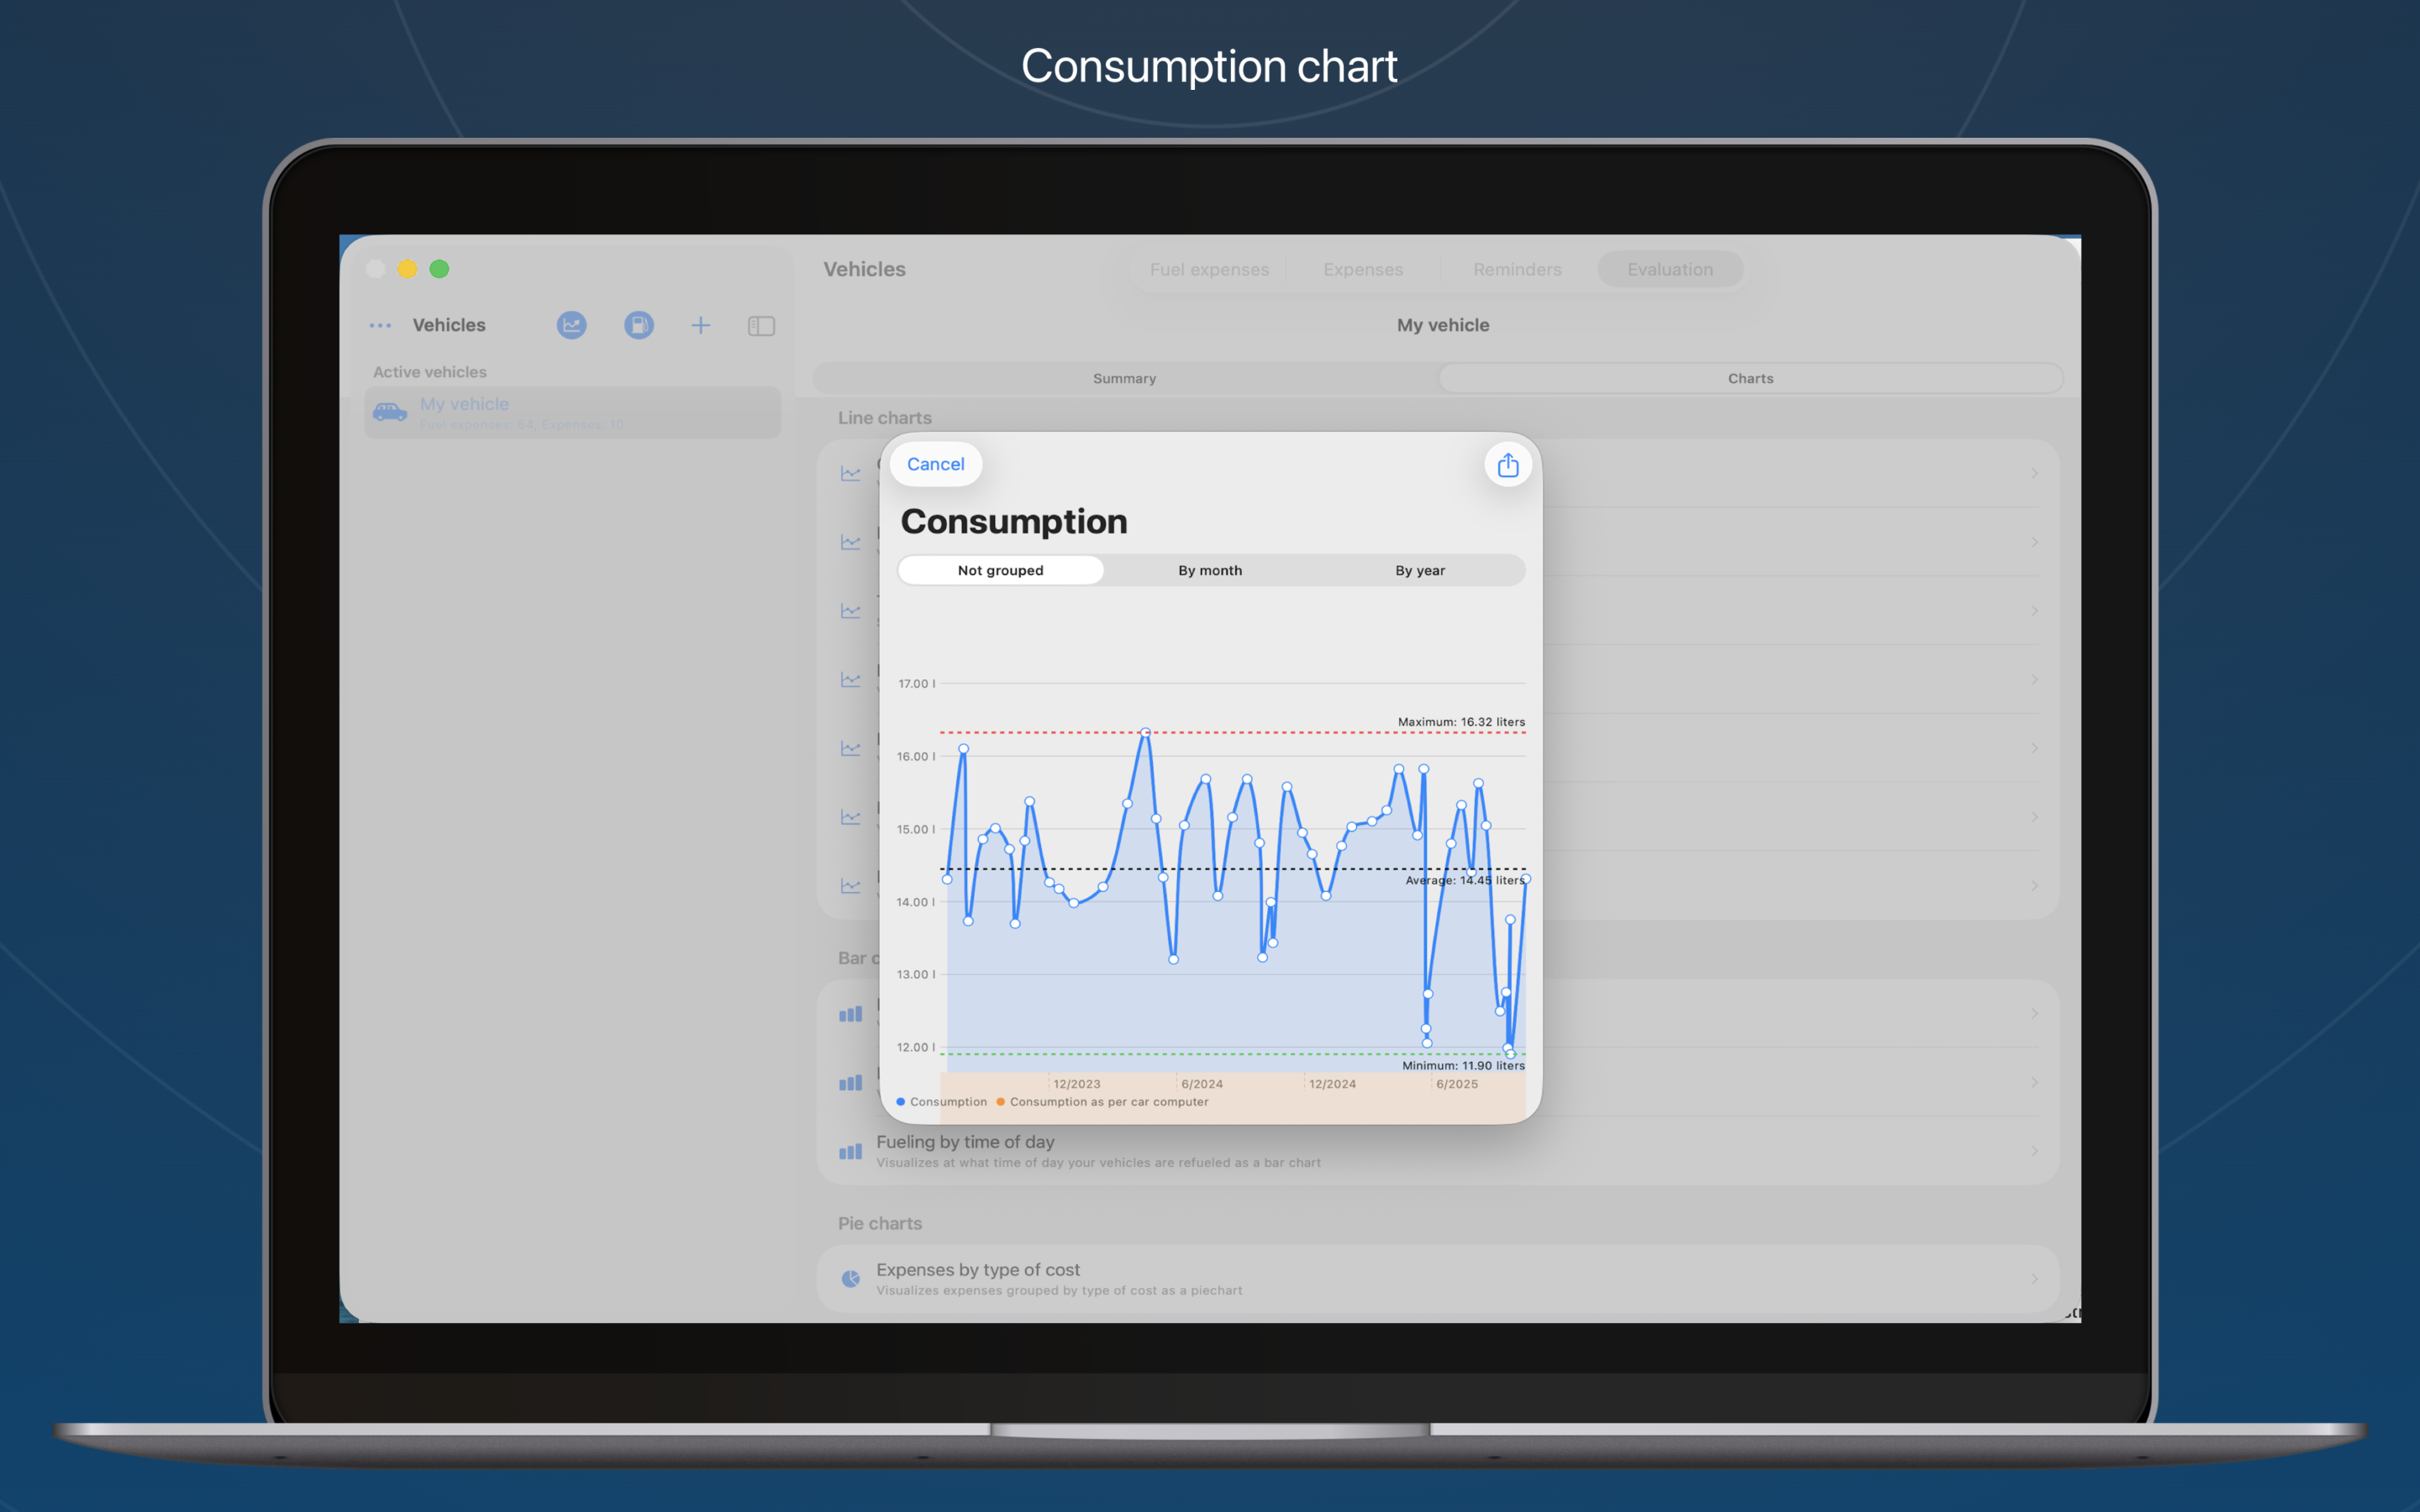Click the car icon beside My vehicle
The width and height of the screenshot is (2420, 1512).
pyautogui.click(x=390, y=412)
